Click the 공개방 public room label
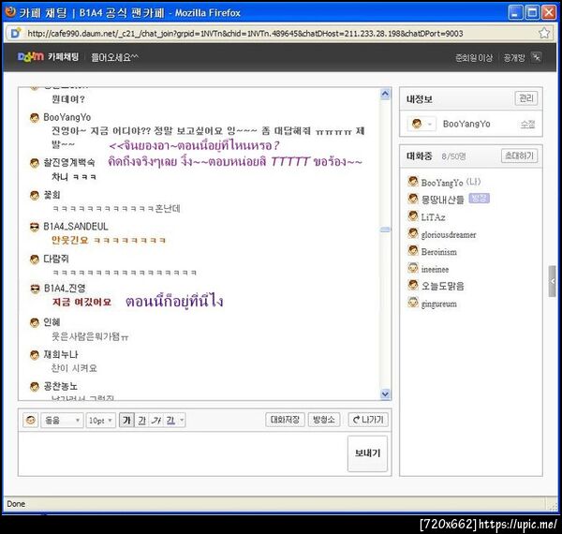The width and height of the screenshot is (562, 534). click(514, 57)
